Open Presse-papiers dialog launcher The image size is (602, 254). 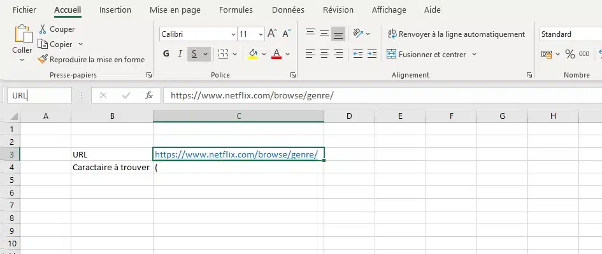coord(149,76)
